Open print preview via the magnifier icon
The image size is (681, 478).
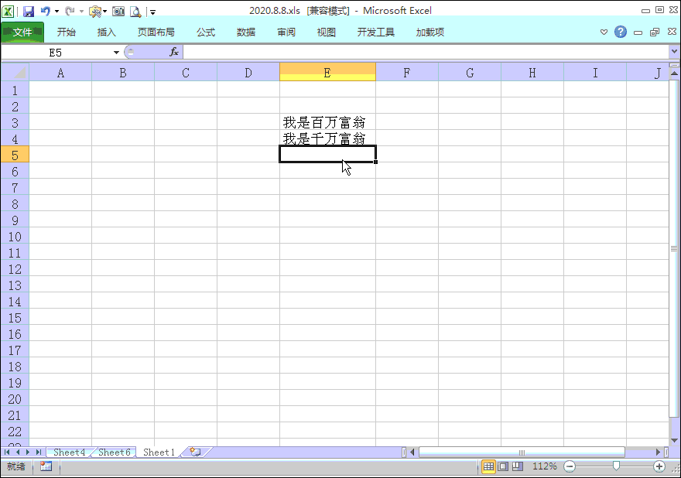click(135, 11)
